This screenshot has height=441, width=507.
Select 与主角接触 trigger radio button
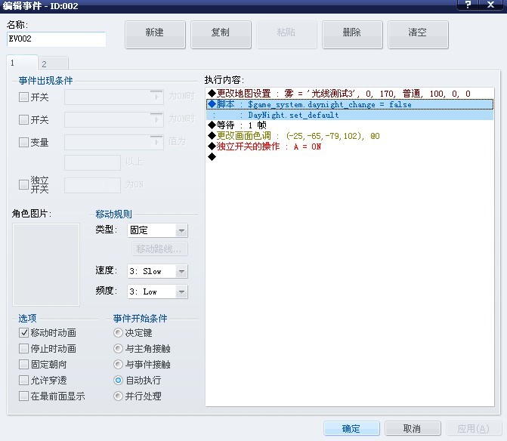[x=119, y=348]
